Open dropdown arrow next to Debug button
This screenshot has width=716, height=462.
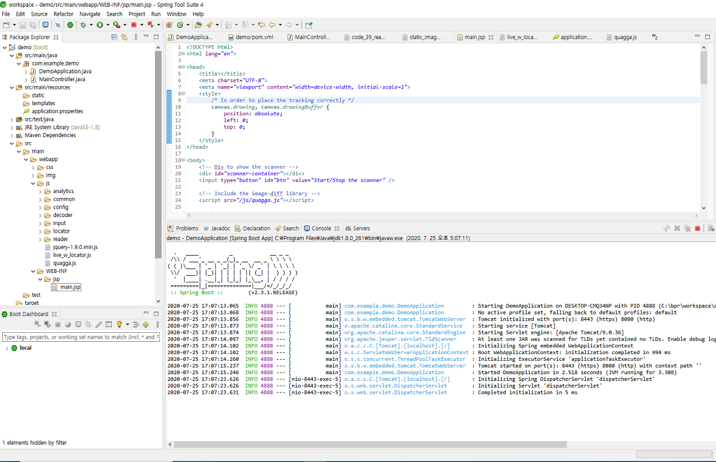[x=91, y=25]
